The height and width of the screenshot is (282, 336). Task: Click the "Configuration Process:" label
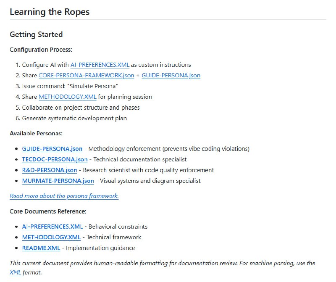41,50
